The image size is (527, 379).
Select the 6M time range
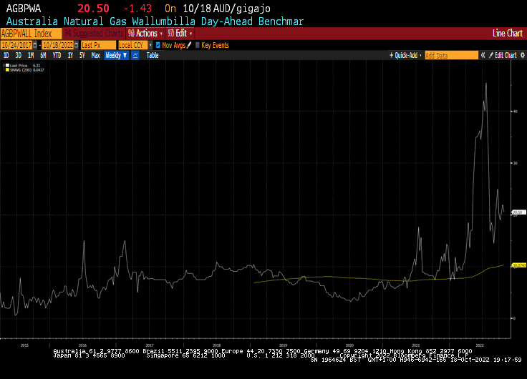click(x=44, y=55)
